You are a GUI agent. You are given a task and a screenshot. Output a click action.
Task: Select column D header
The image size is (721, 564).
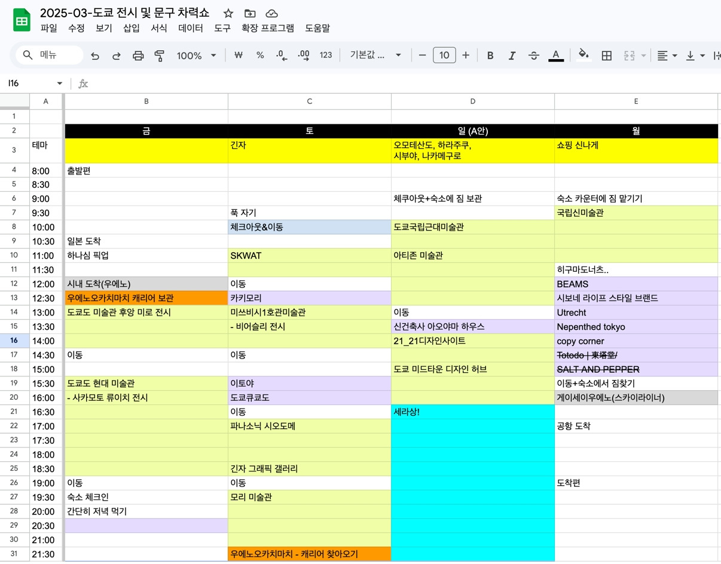pos(473,102)
